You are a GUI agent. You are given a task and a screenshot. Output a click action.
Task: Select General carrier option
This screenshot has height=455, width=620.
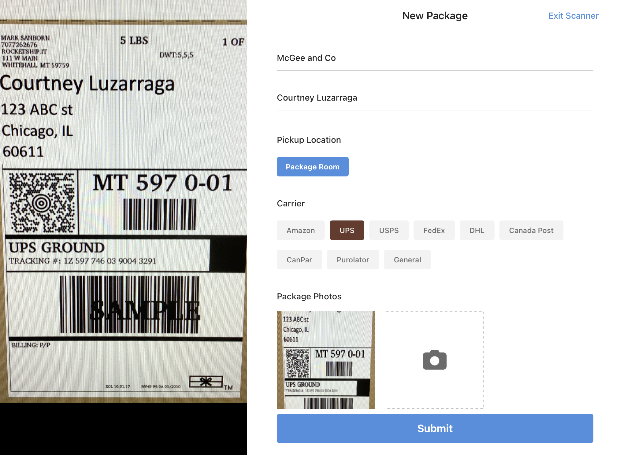[x=407, y=260]
